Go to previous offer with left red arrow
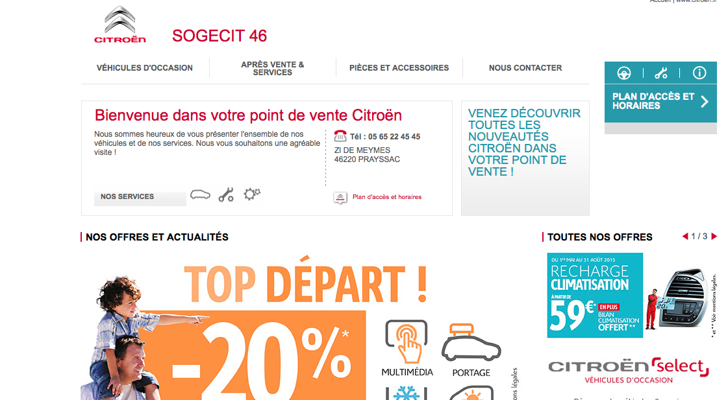This screenshot has width=728, height=400. [685, 237]
